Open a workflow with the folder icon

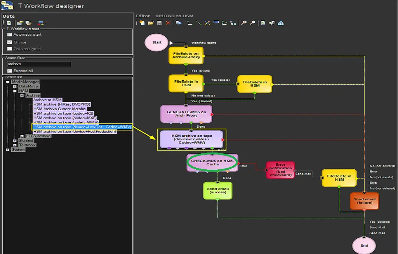[151, 23]
